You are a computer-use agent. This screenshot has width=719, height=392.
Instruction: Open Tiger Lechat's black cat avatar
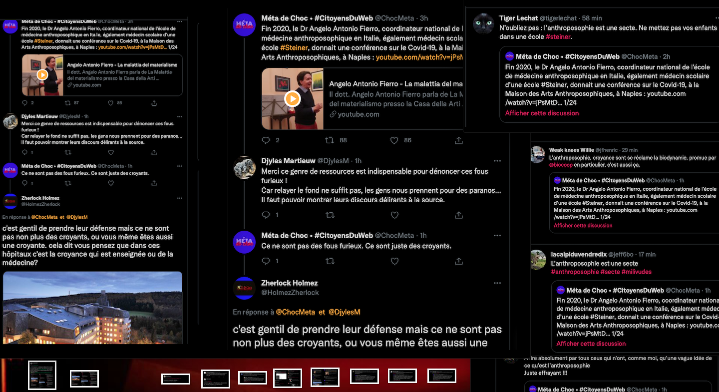click(x=483, y=23)
